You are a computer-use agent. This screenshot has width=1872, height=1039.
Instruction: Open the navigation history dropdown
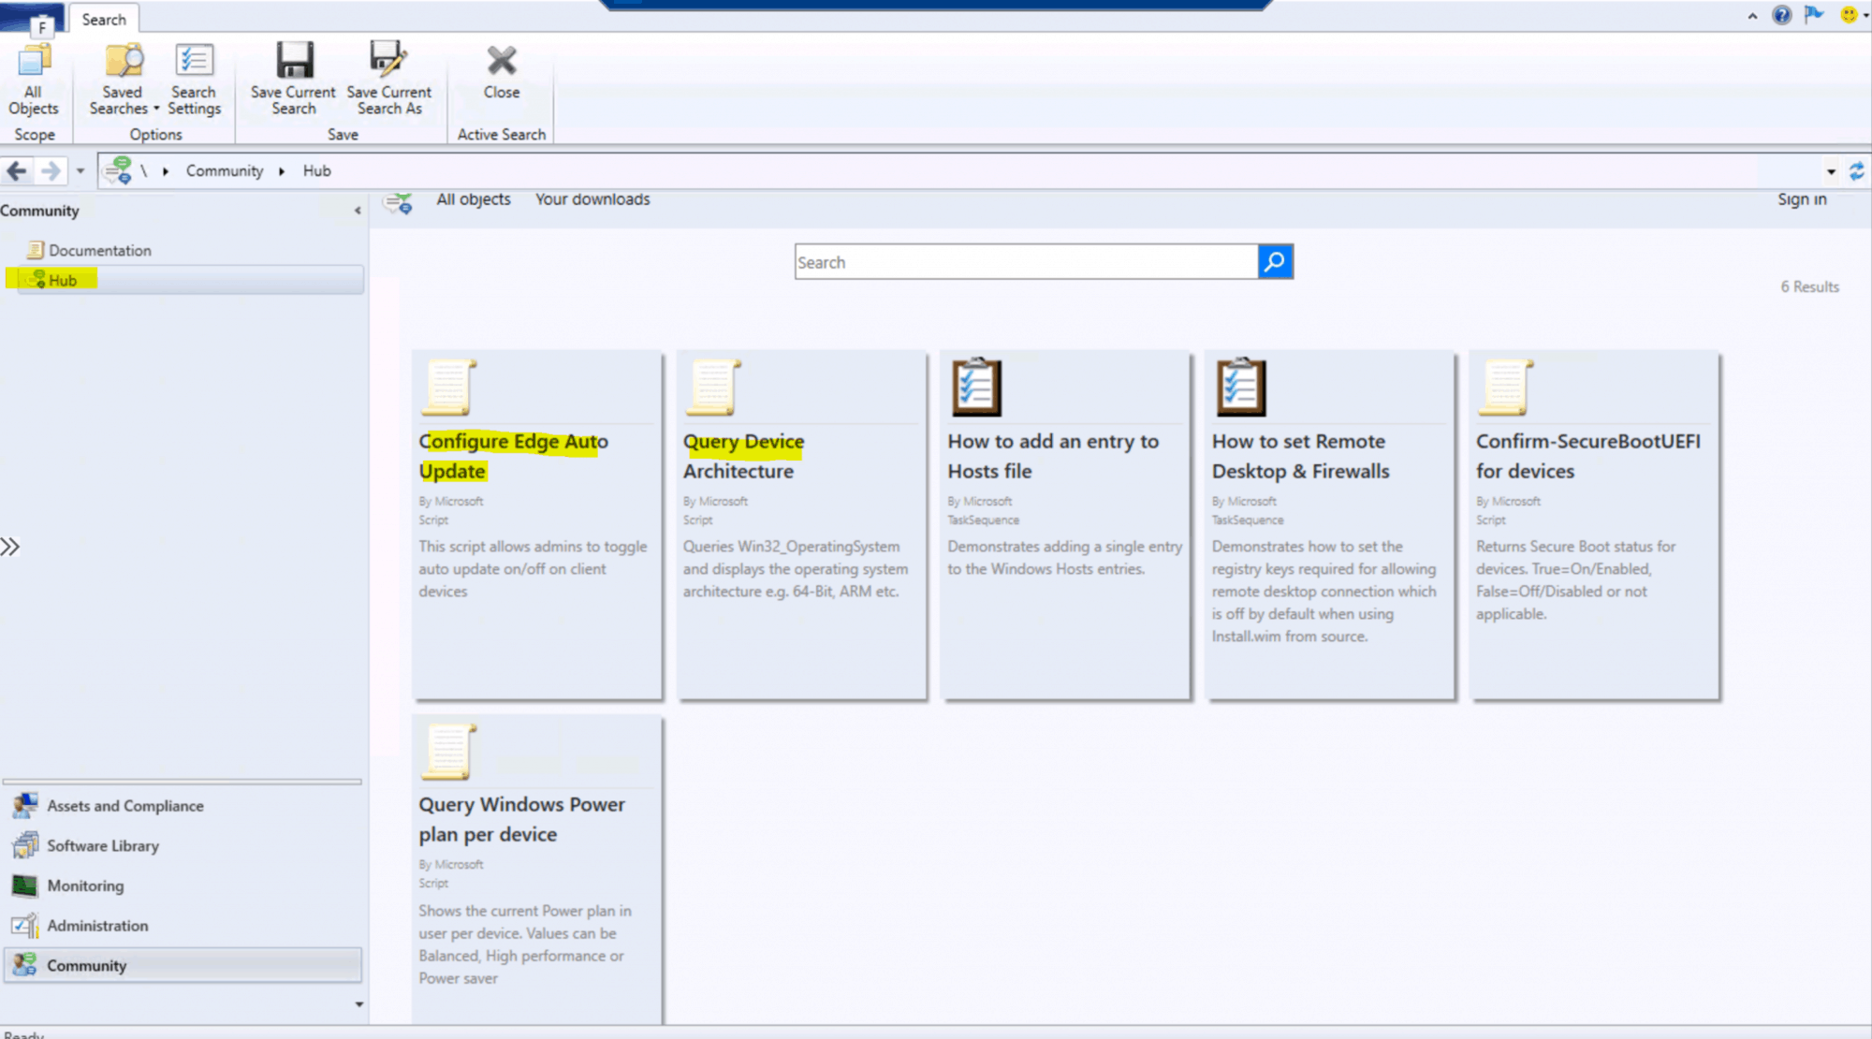(x=80, y=171)
